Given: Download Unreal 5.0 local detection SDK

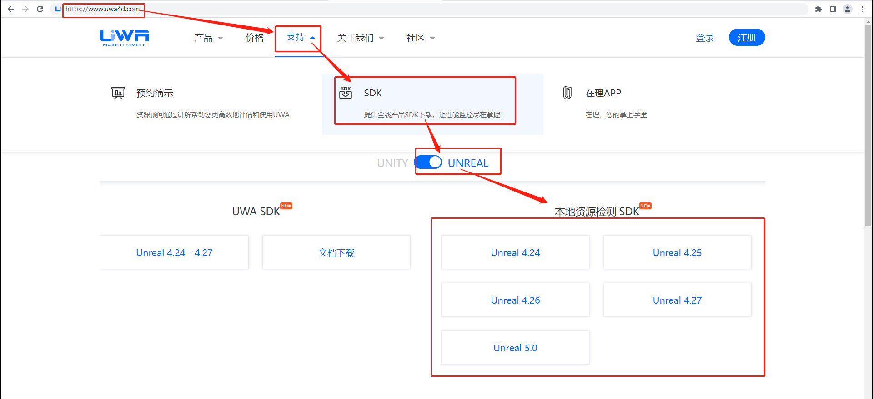Looking at the screenshot, I should 515,348.
